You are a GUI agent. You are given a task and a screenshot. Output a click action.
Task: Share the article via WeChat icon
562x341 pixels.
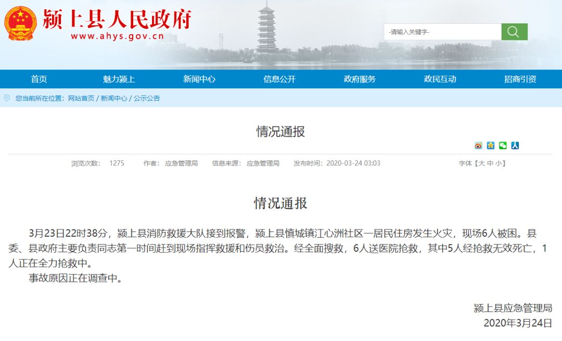tap(503, 145)
